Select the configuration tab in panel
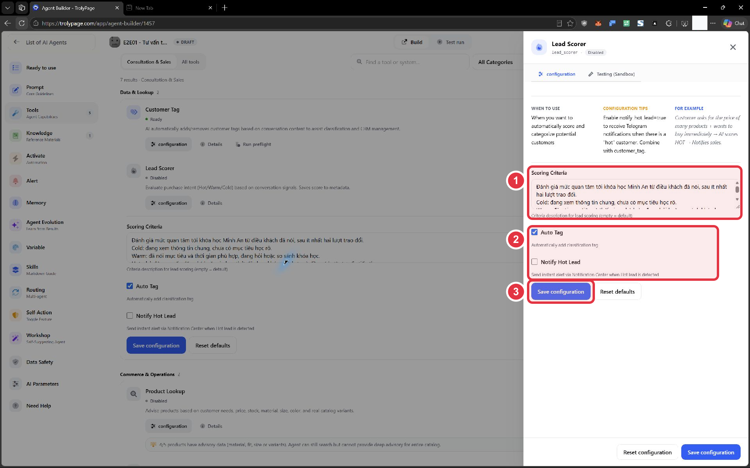750x468 pixels. [557, 74]
